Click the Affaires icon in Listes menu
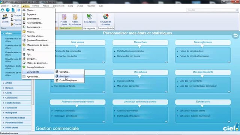 click(x=24, y=50)
